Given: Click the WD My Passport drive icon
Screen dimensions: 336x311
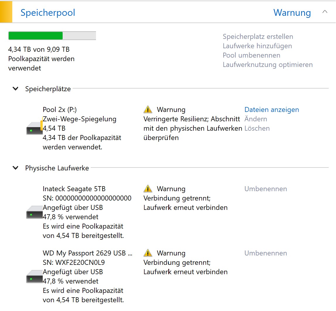Looking at the screenshot, I should pyautogui.click(x=35, y=277).
